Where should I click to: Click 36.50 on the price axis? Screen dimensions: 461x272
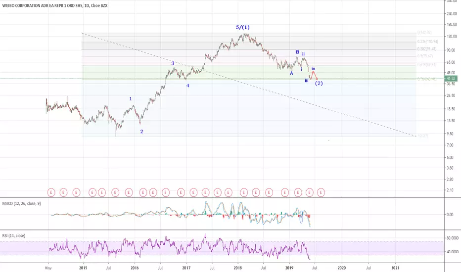pos(451,84)
